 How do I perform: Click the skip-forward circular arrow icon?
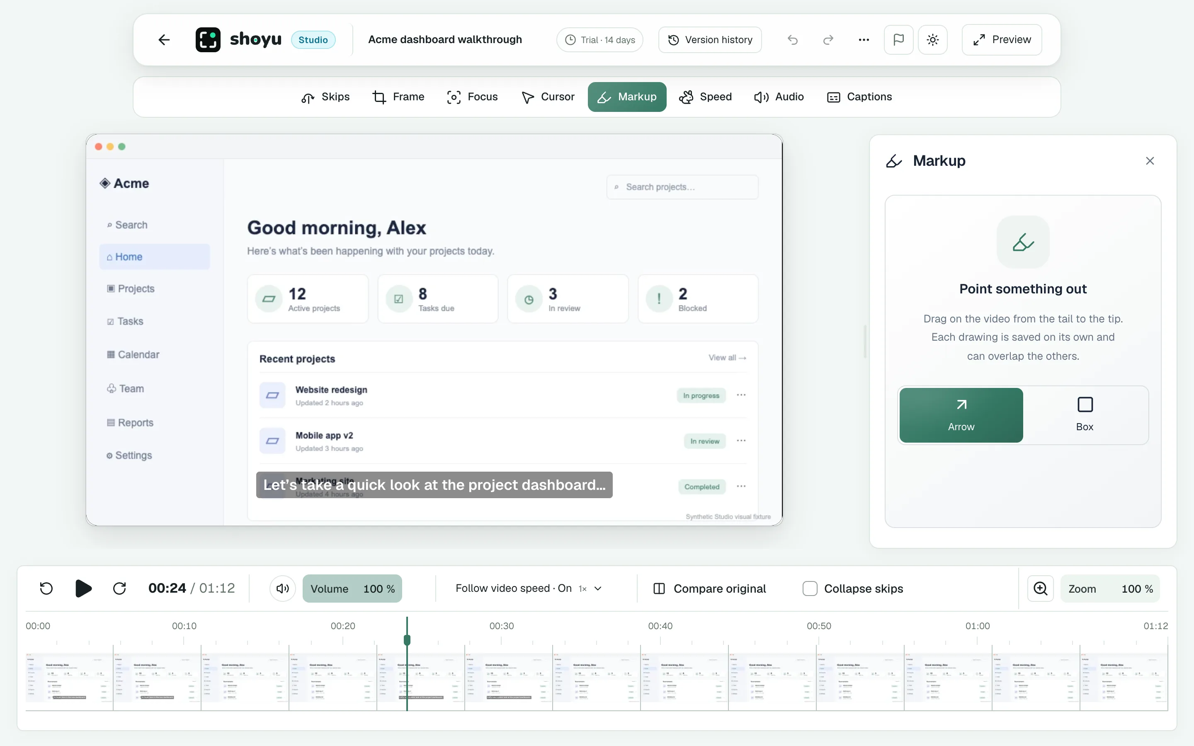tap(119, 588)
